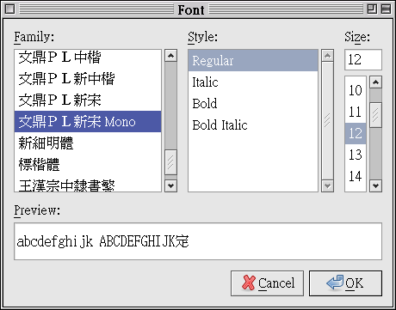The image size is (396, 310).
Task: Click the Family list scrollbar thumb
Action: [170, 162]
